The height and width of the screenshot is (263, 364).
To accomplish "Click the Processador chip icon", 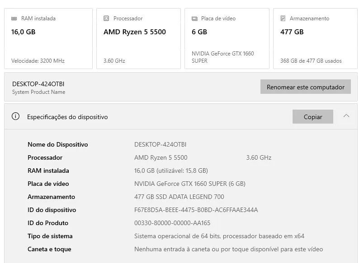I will pyautogui.click(x=106, y=18).
